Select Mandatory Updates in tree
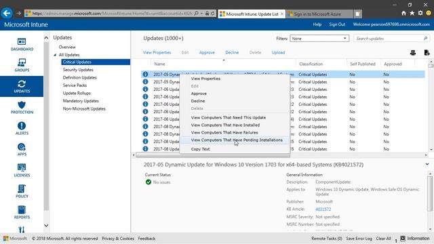The image size is (434, 244). [81, 101]
